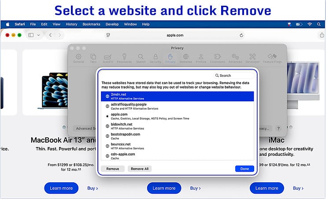Click the MacBook Air product image
This screenshot has height=199, width=326.
tap(52, 91)
